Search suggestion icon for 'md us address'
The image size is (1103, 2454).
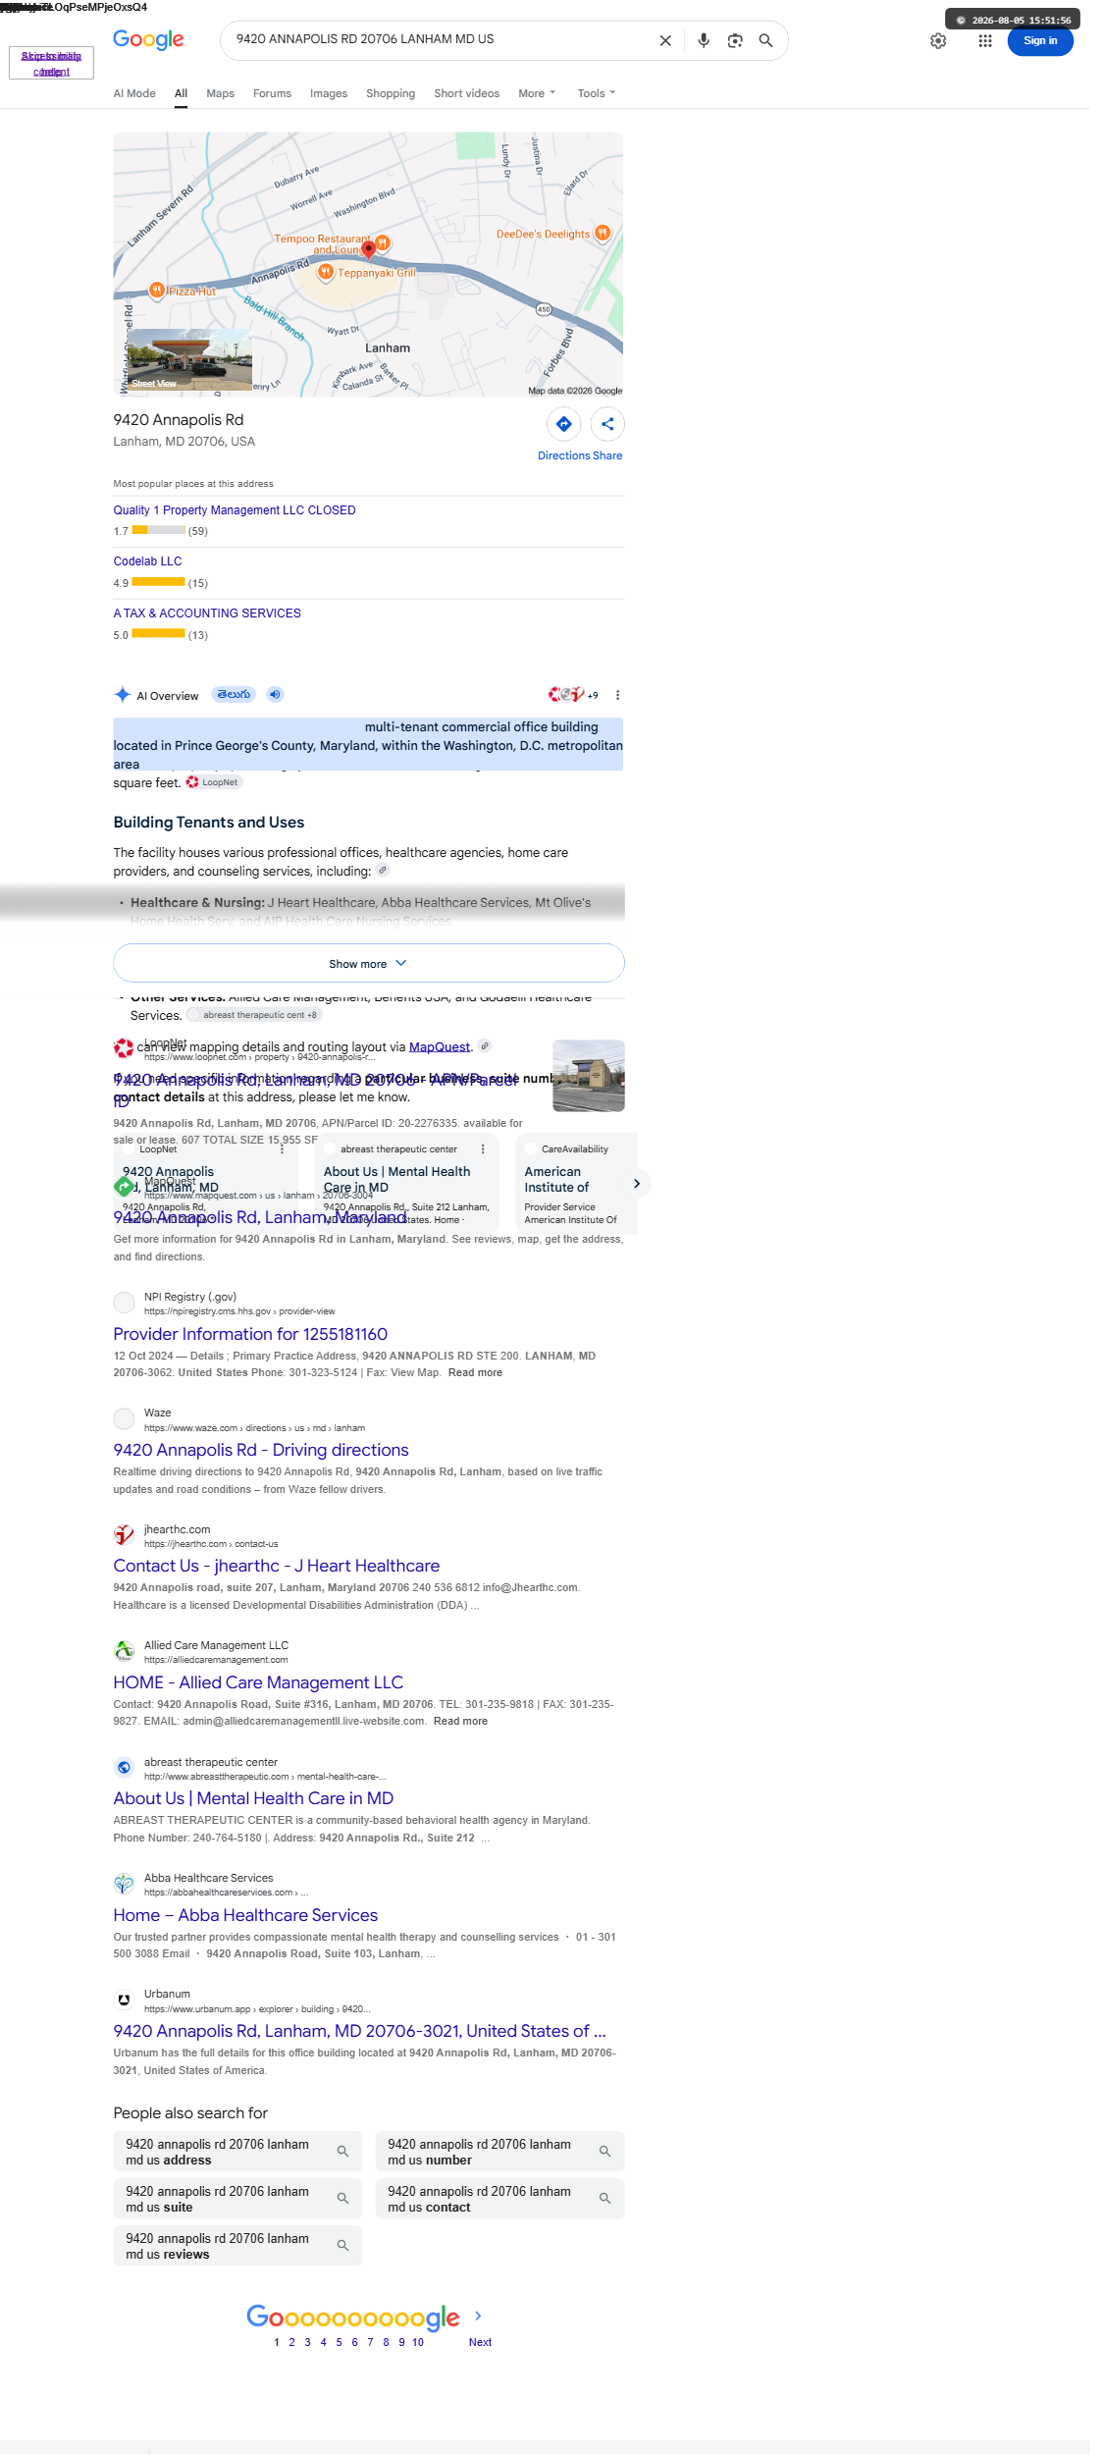[342, 2152]
